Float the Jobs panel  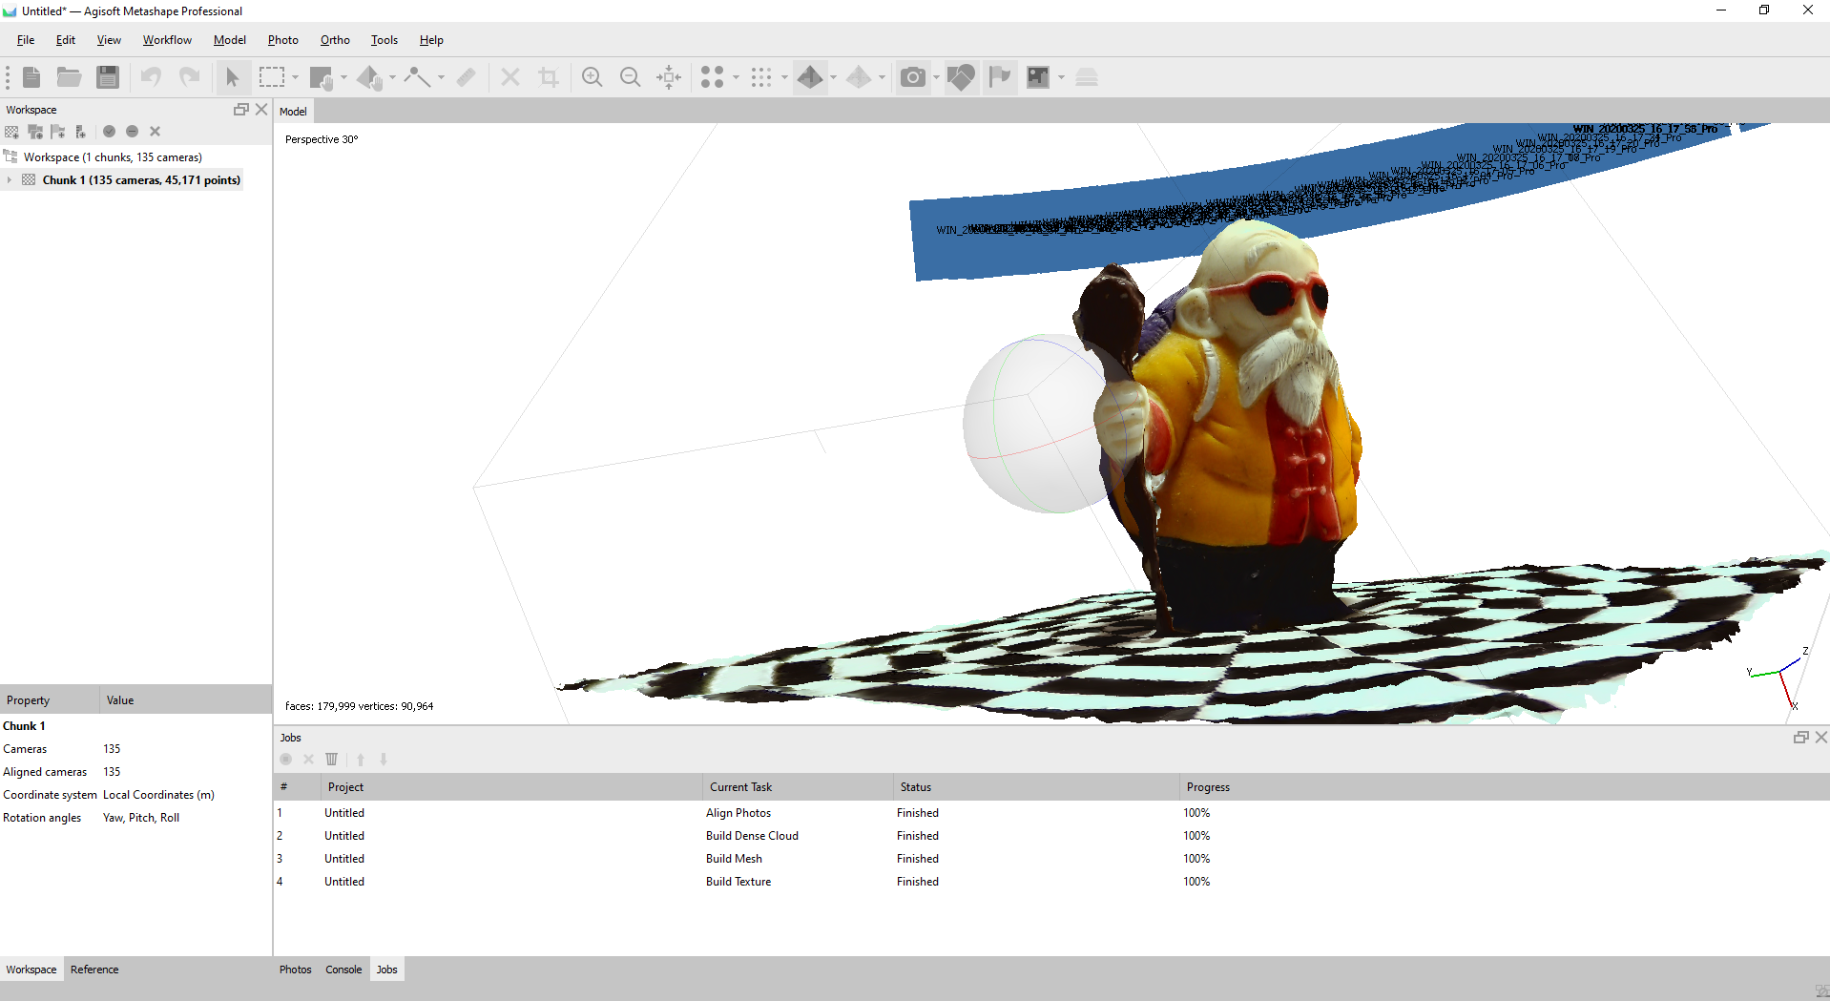pyautogui.click(x=1801, y=738)
